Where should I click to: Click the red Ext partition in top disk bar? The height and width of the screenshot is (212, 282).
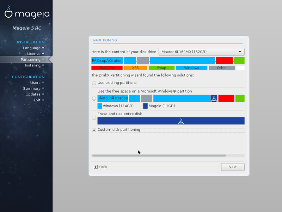pos(224,61)
